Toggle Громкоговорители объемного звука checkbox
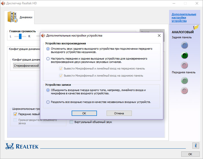The image size is (203, 159). [x=15, y=120]
